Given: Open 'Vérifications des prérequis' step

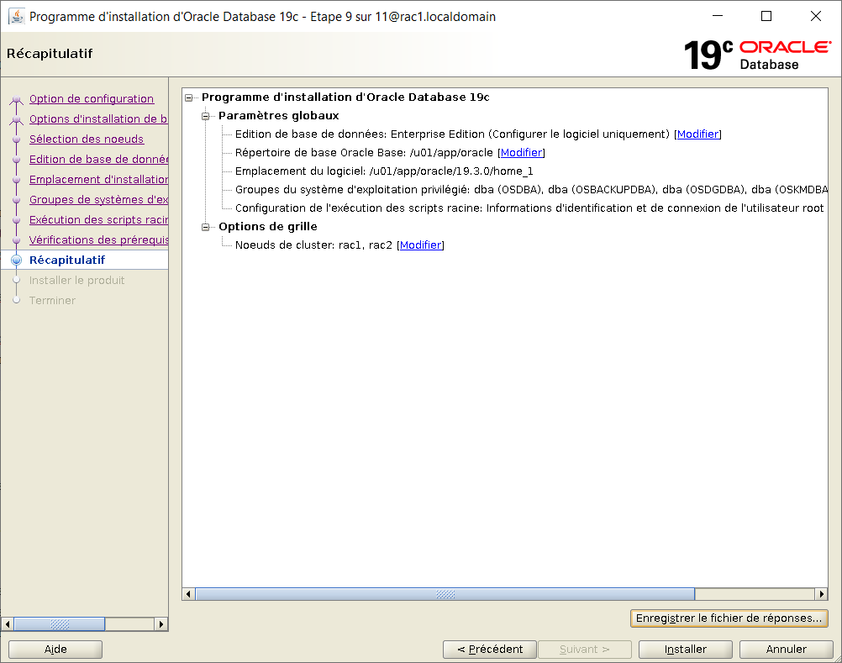Looking at the screenshot, I should click(98, 240).
